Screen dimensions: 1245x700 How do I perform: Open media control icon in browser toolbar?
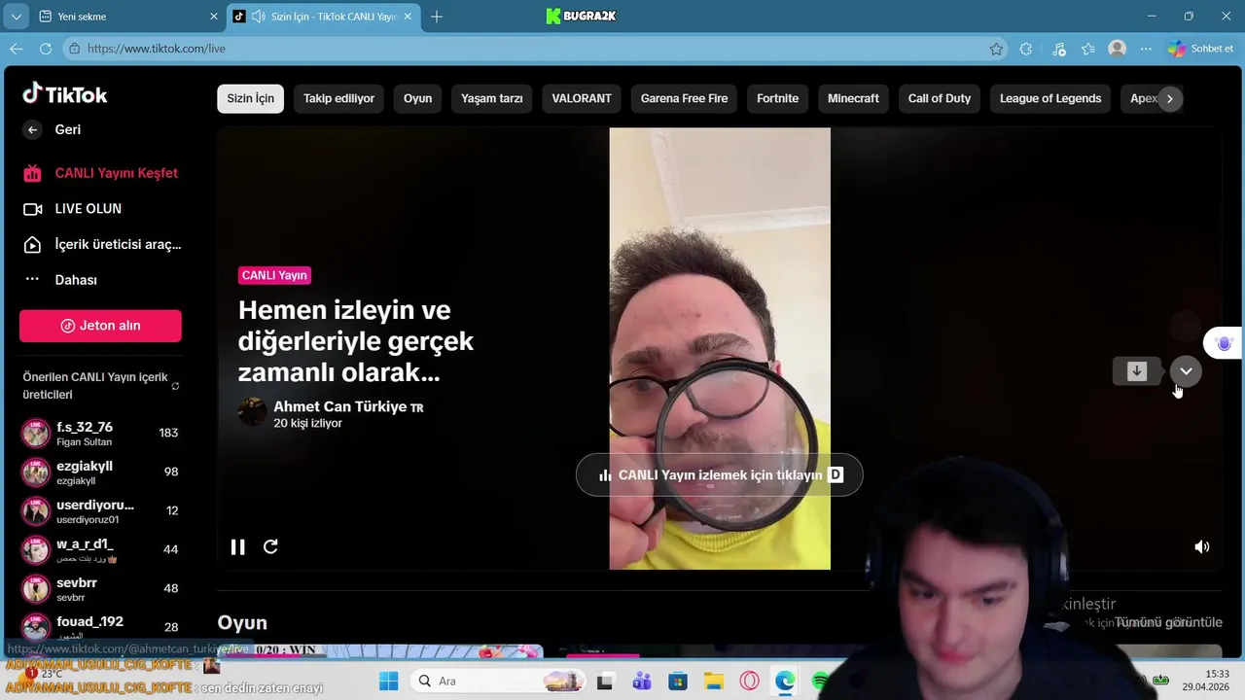click(x=1059, y=49)
